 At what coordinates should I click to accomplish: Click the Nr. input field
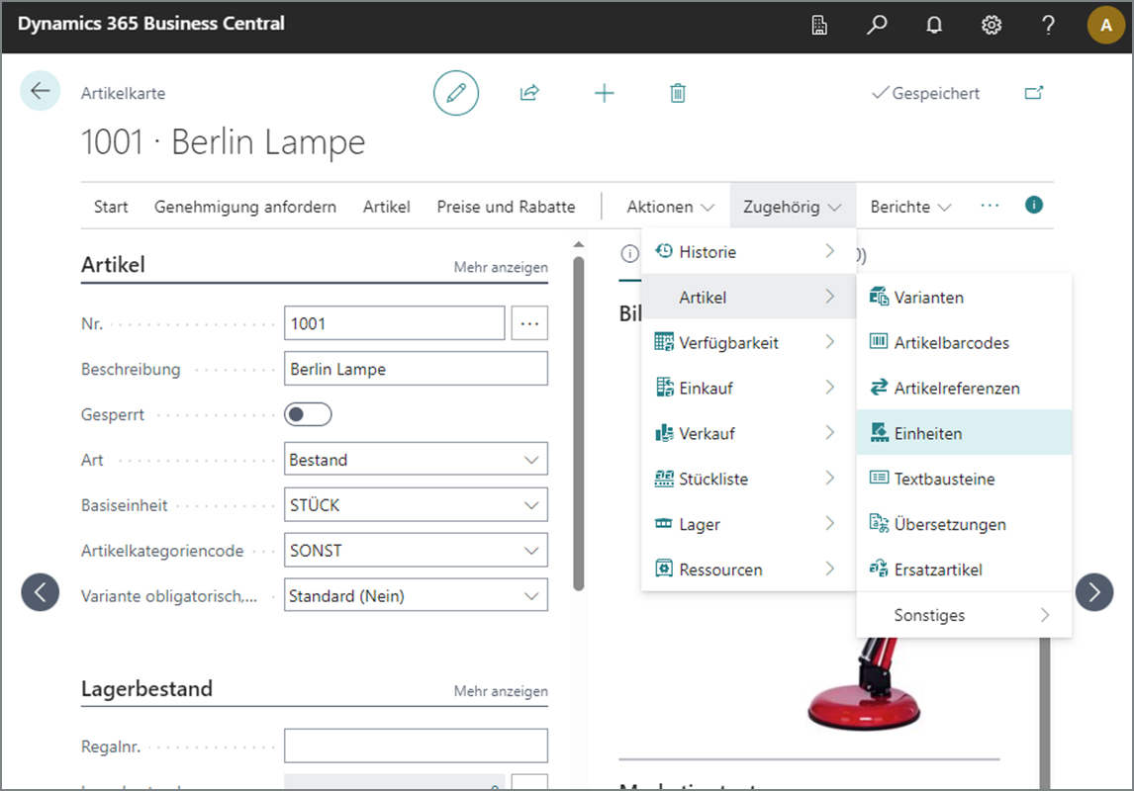tap(394, 323)
